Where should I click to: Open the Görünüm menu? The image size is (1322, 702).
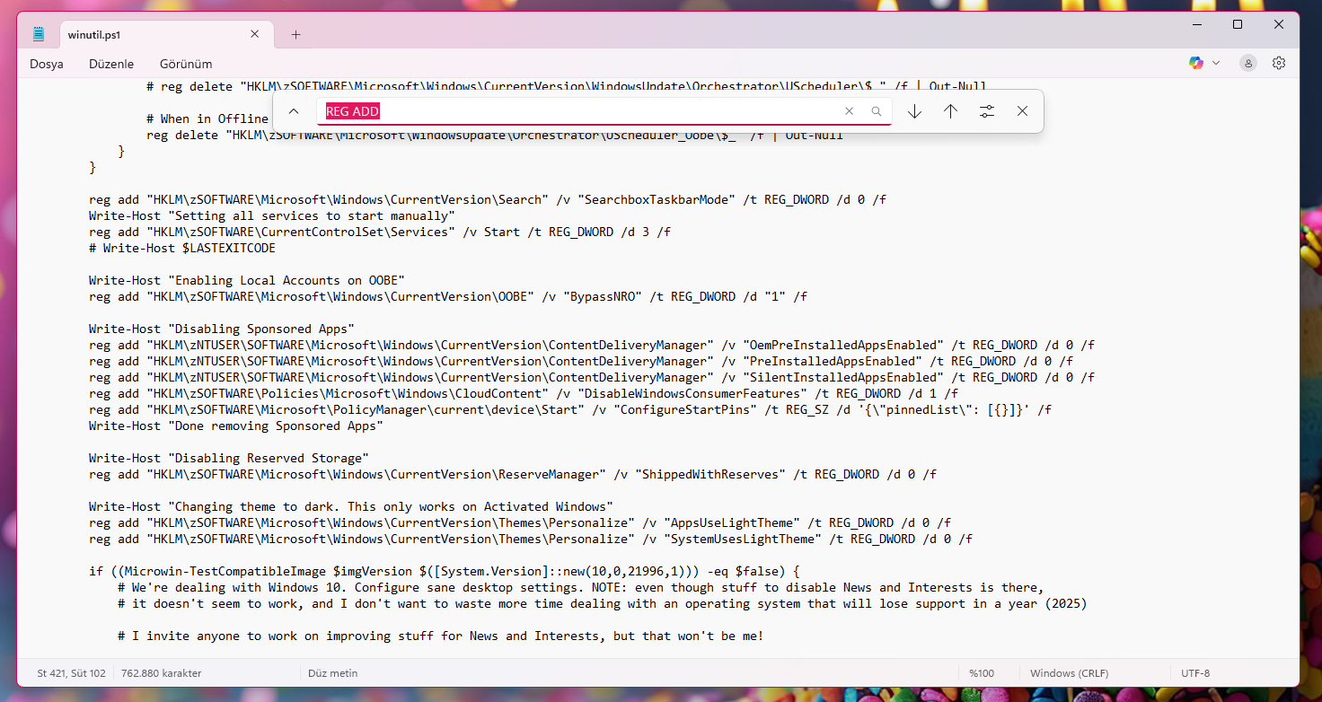186,64
